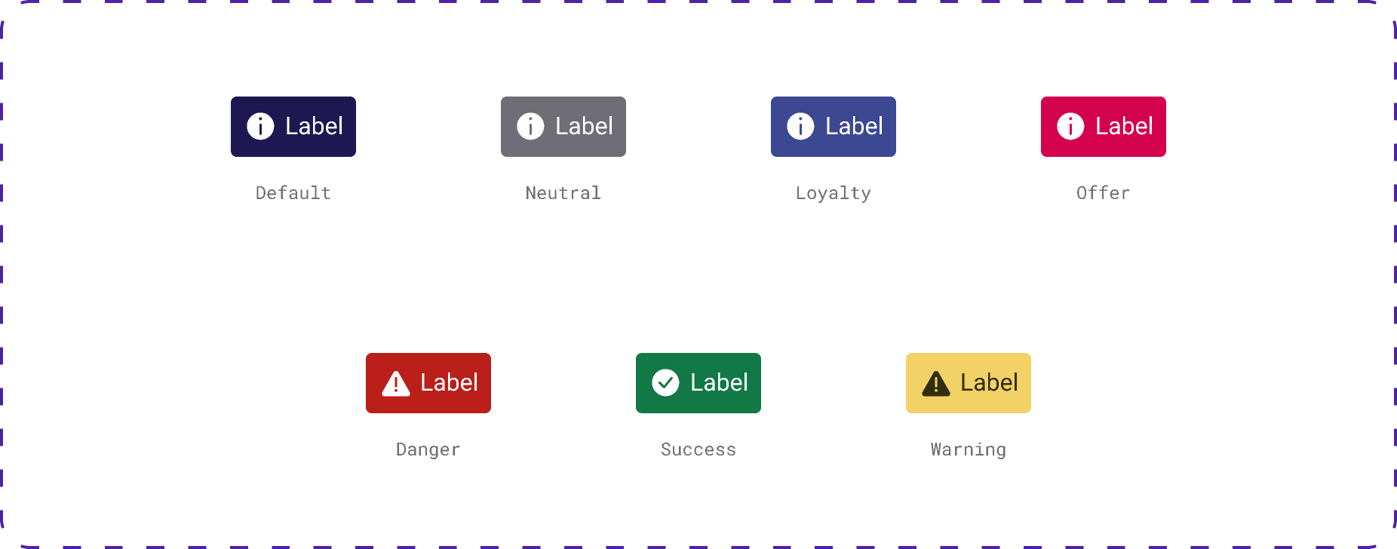This screenshot has height=549, width=1397.
Task: Click the checkmark icon in the Success label
Action: (665, 383)
